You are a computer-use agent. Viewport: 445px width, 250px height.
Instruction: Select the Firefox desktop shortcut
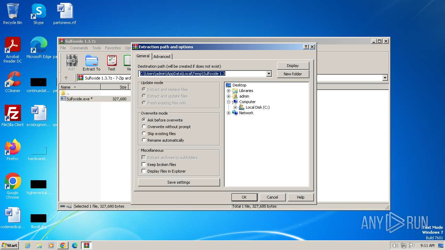(13, 150)
